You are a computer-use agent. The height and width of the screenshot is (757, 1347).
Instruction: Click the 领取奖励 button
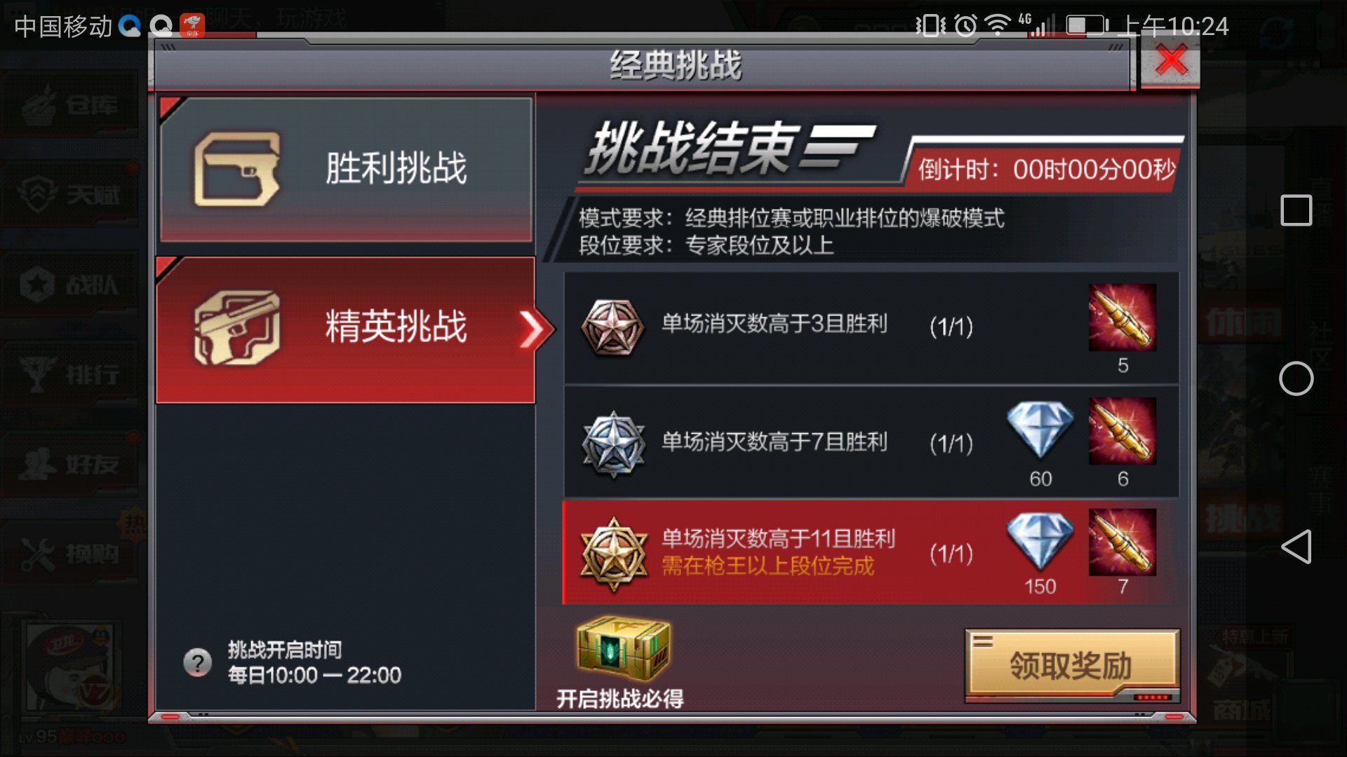coord(1072,665)
